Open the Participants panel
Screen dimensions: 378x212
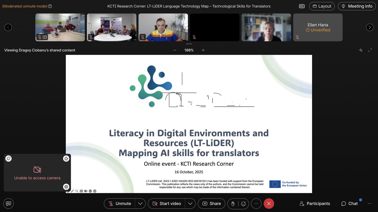[x=315, y=204]
